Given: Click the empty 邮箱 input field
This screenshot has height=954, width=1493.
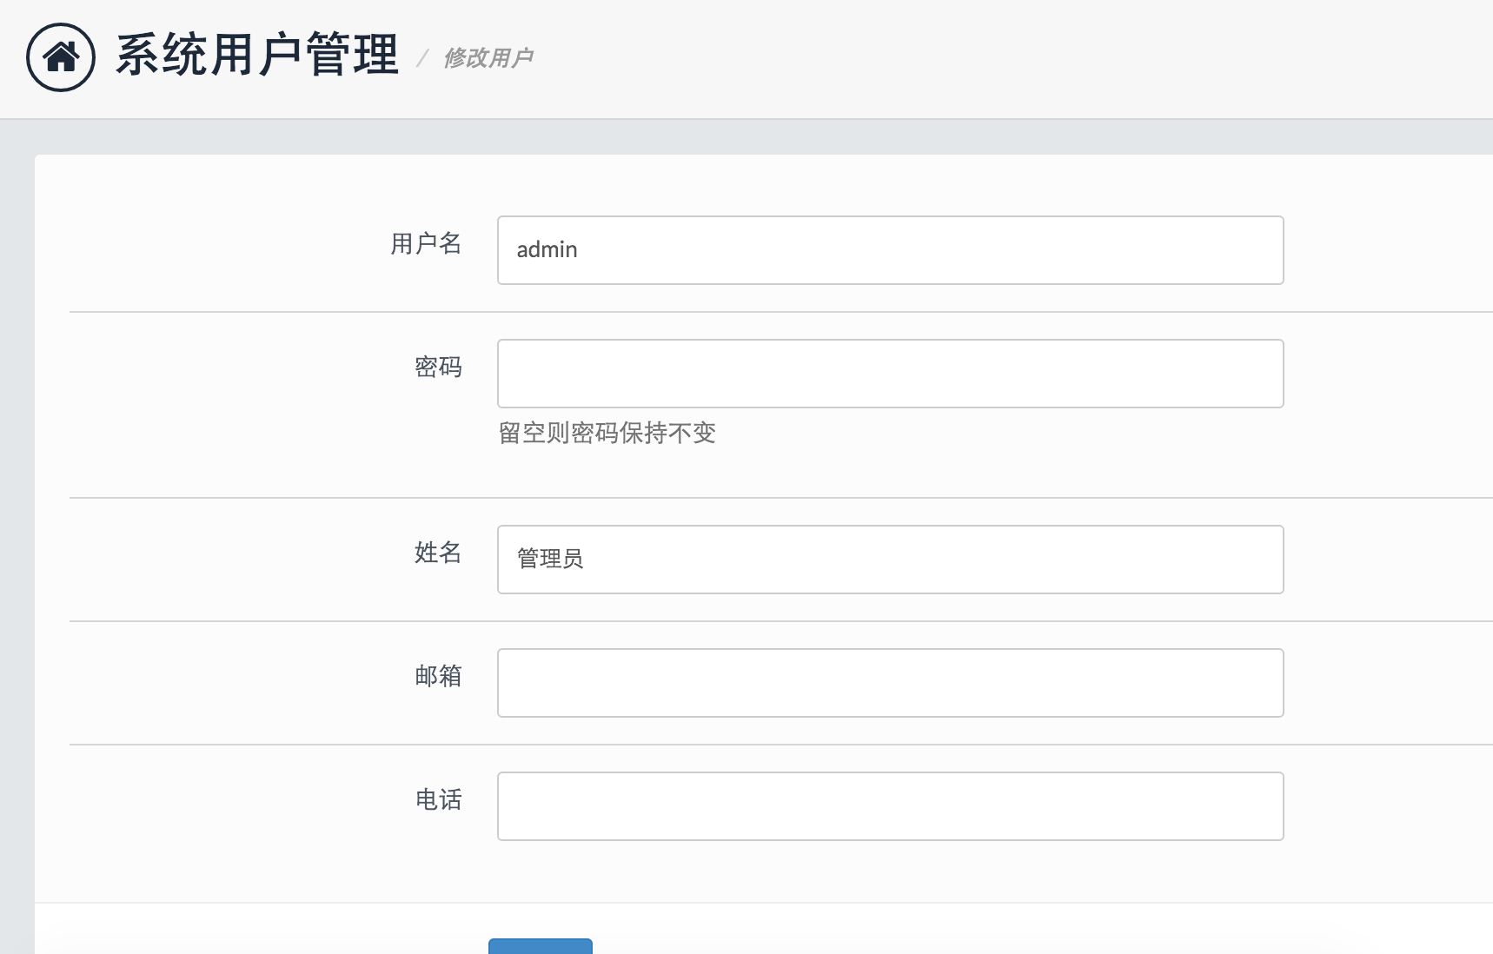Looking at the screenshot, I should [x=890, y=683].
